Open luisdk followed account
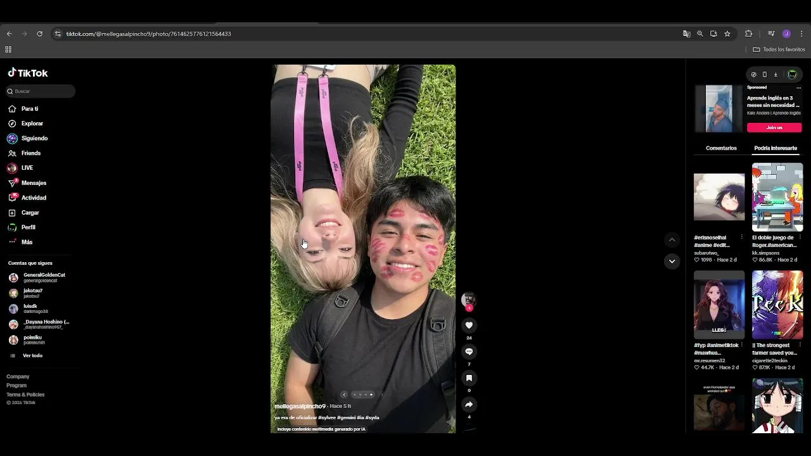This screenshot has width=811, height=456. click(28, 308)
